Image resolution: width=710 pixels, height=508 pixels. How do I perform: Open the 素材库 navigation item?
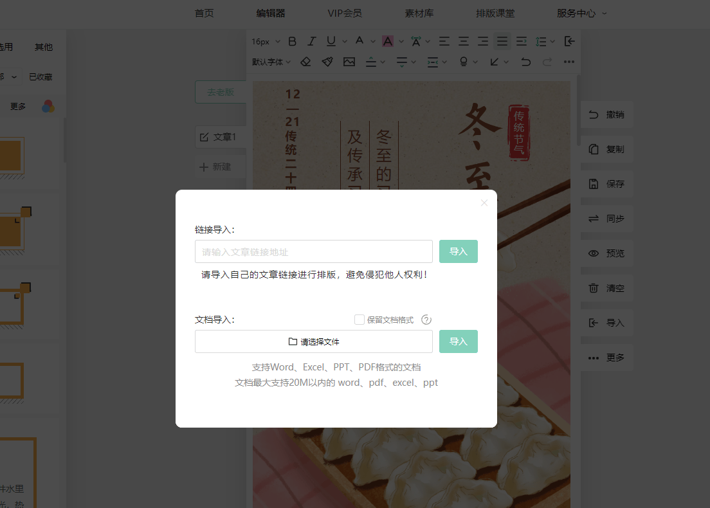tap(419, 13)
